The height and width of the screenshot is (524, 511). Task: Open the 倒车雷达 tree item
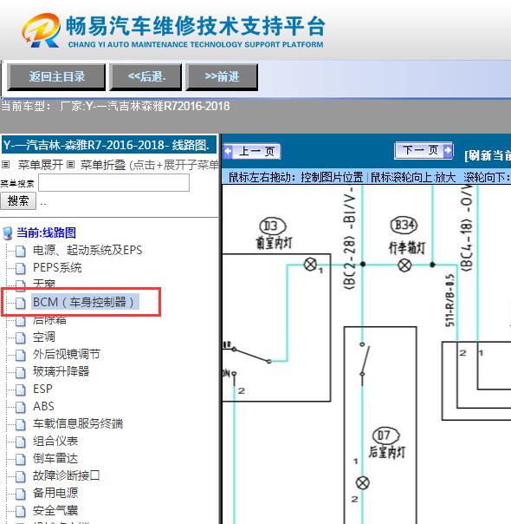55,458
